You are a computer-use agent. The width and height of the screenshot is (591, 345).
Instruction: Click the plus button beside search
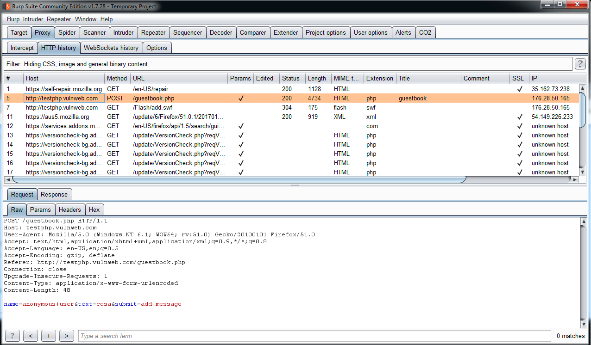49,336
